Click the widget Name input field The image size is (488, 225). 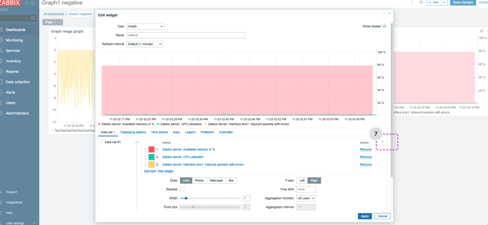[186, 35]
